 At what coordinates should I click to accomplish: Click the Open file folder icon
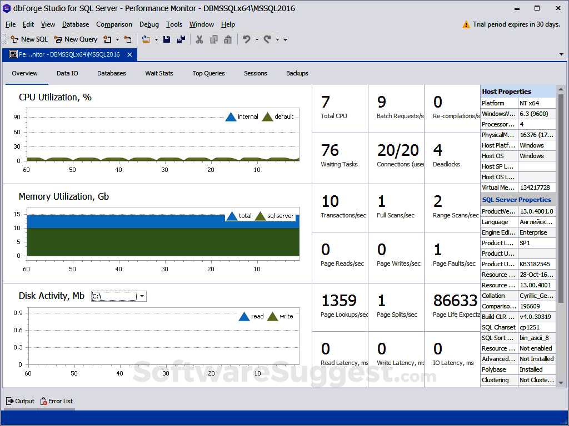146,39
